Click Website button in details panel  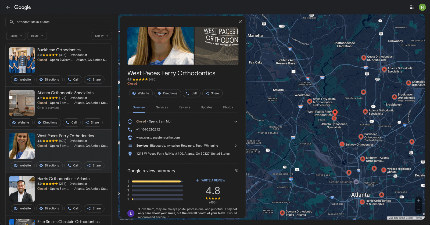pyautogui.click(x=141, y=93)
